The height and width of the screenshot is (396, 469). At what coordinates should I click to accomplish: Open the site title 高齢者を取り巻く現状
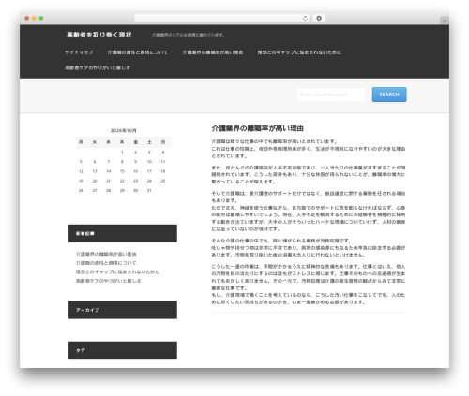99,35
